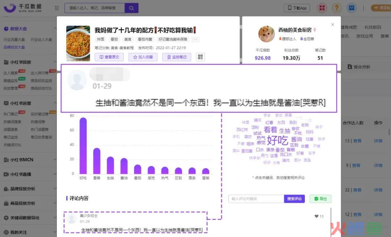Image resolution: width=391 pixels, height=237 pixels.
Task: Click the 小红书MCN sidebar icon
Action: pos(6,160)
